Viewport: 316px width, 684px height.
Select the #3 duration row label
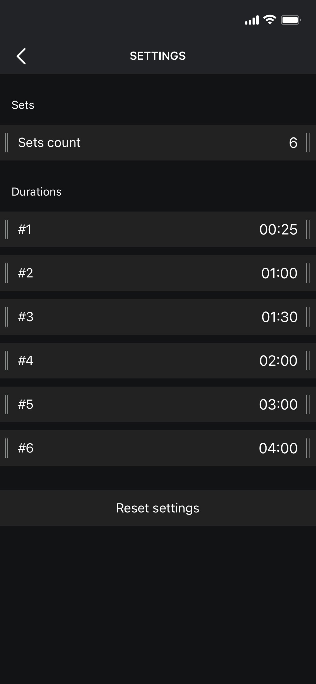pos(26,317)
